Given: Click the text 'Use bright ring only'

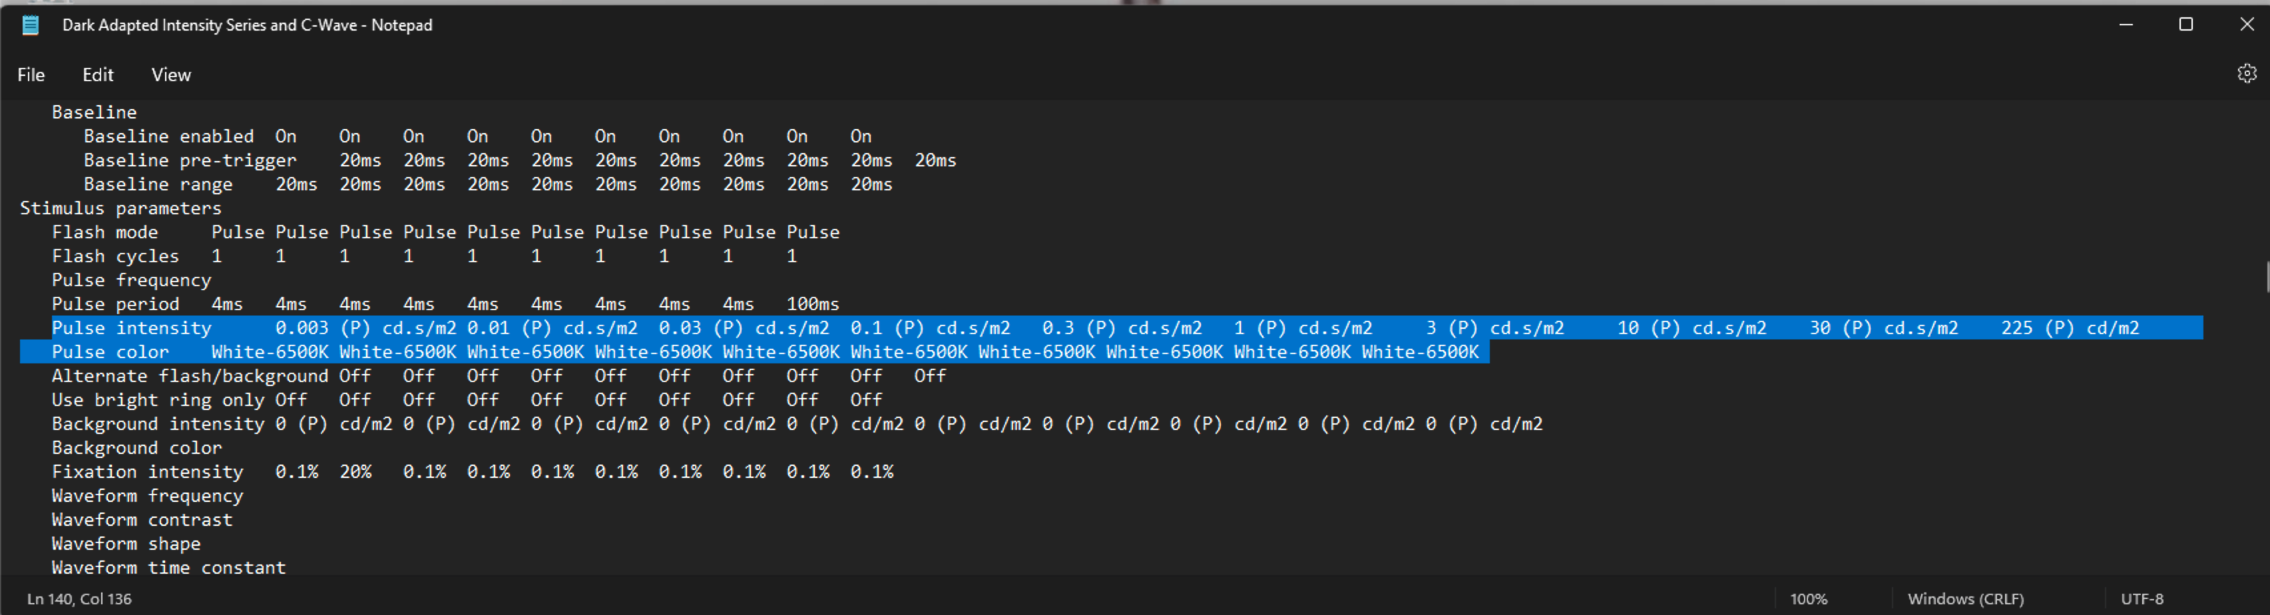Looking at the screenshot, I should tap(158, 400).
